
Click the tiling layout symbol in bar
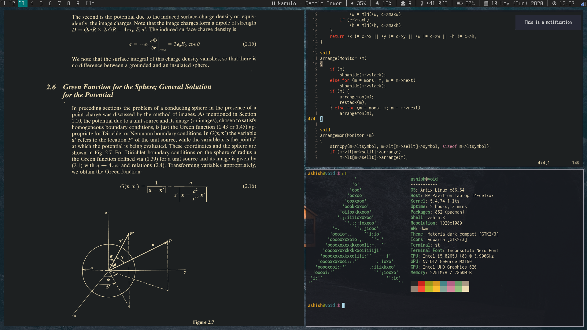pyautogui.click(x=90, y=3)
